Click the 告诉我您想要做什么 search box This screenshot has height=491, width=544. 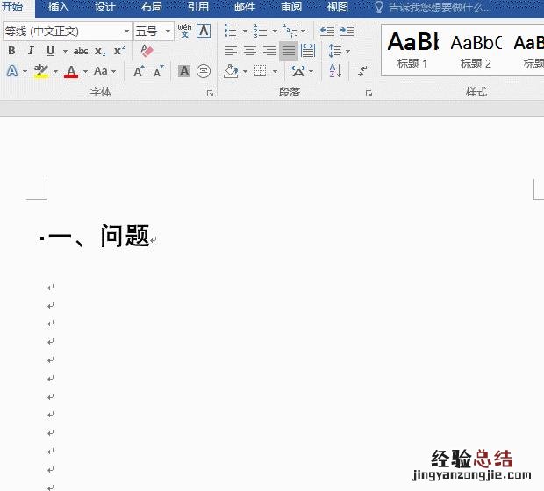point(439,7)
